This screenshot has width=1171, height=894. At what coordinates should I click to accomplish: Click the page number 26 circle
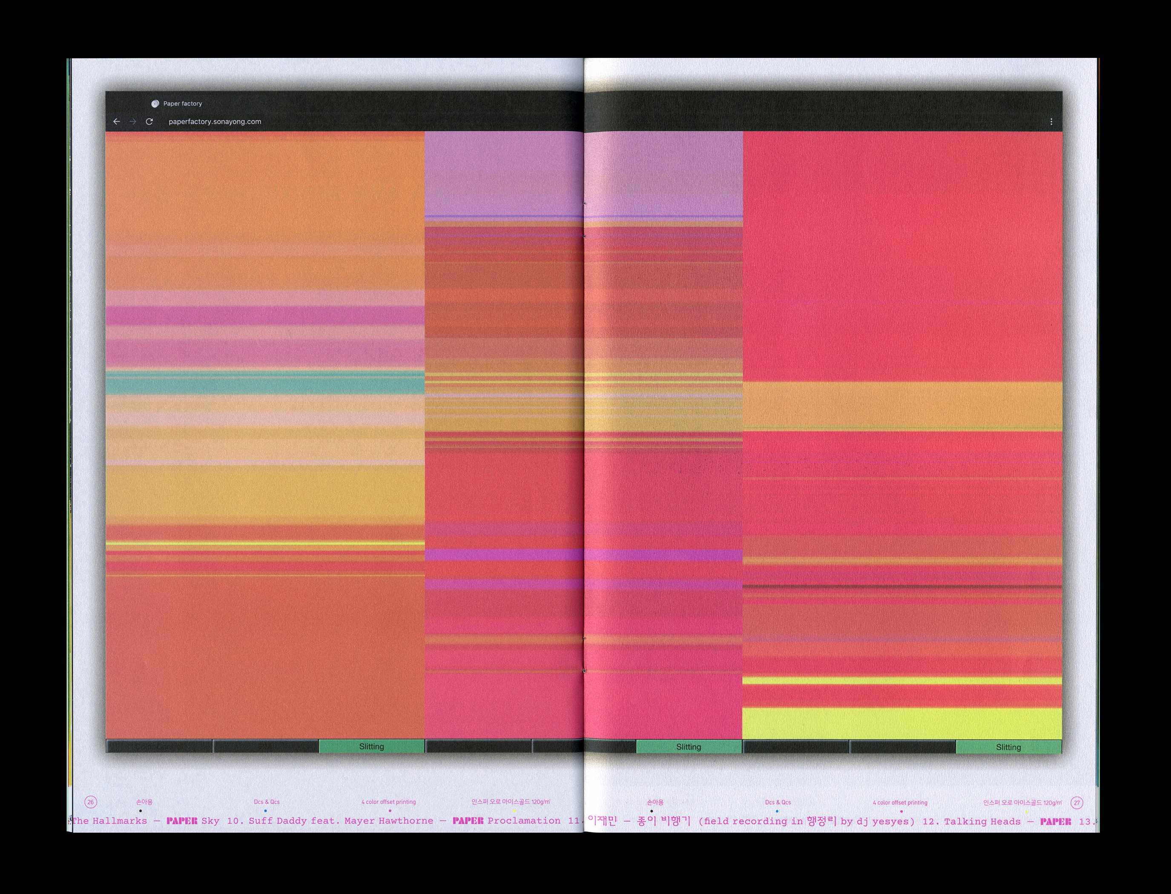coord(91,802)
